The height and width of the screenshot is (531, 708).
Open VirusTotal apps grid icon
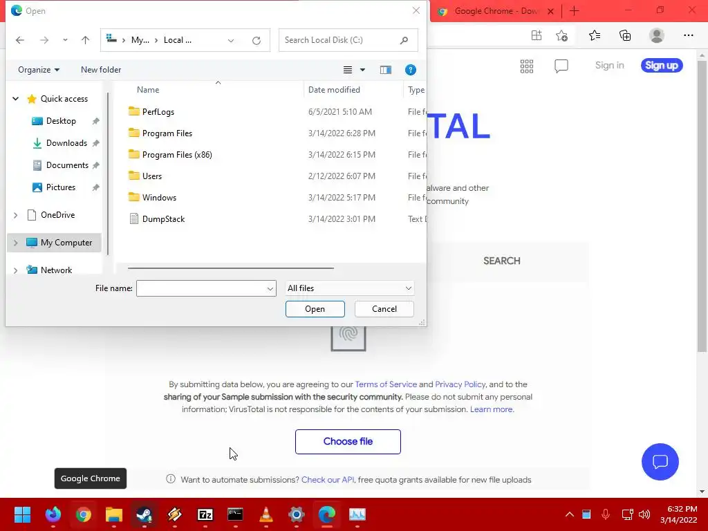526,66
